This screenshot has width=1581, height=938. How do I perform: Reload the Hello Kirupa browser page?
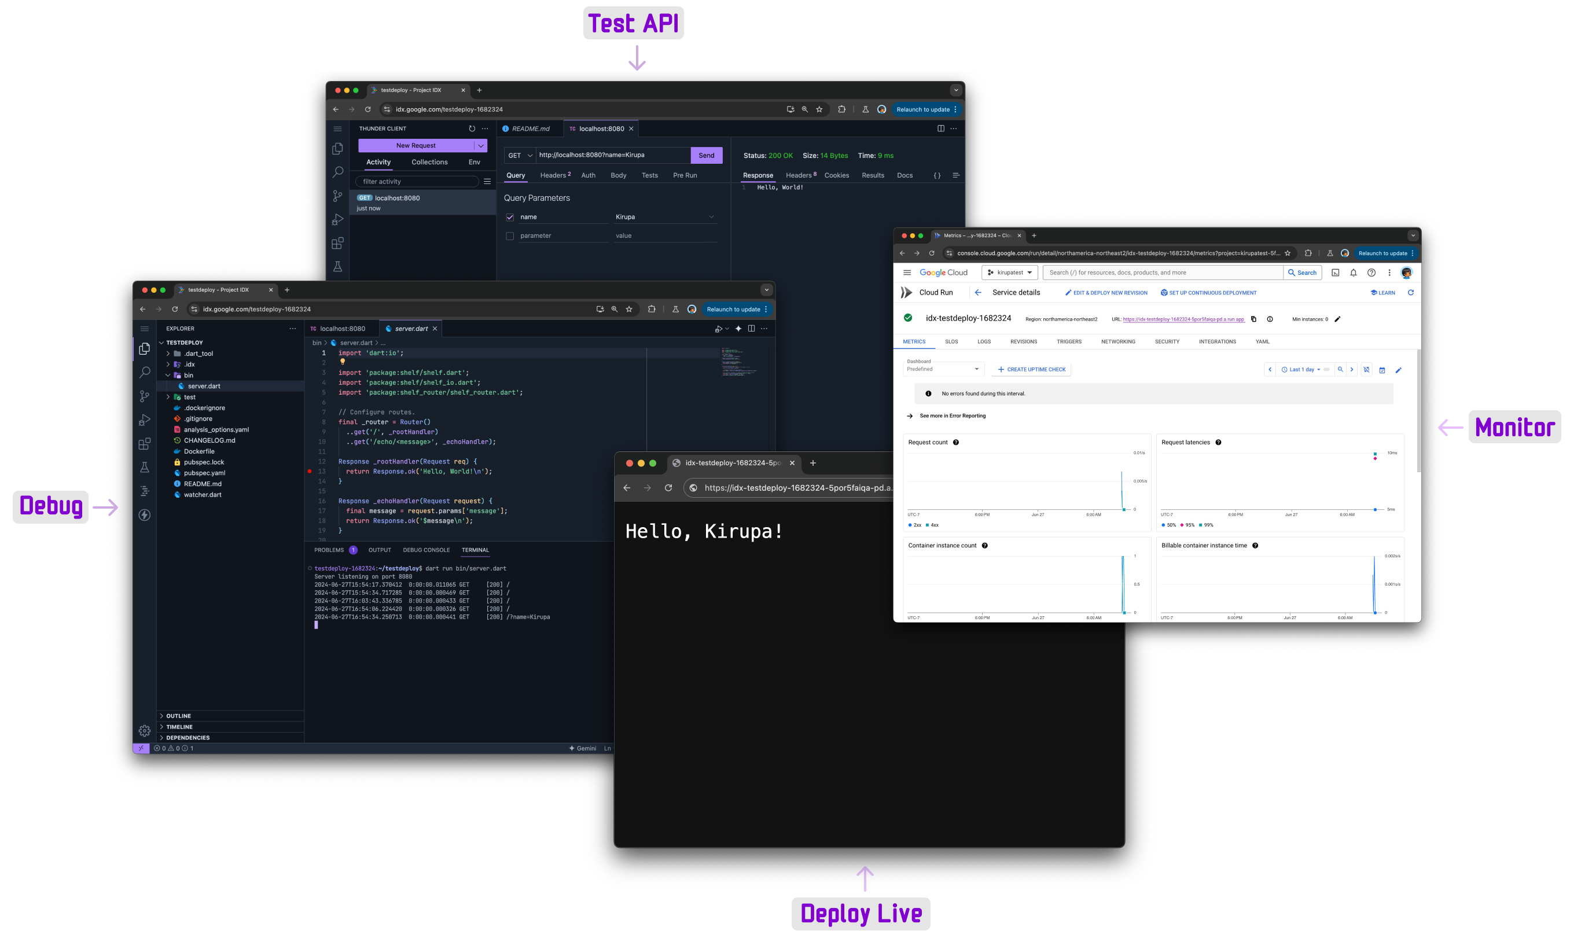click(x=668, y=487)
